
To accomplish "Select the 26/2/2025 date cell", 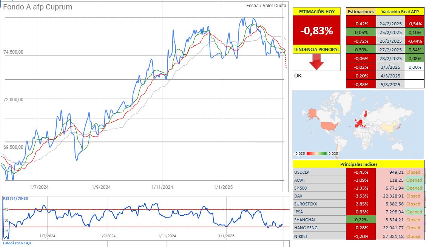I will pyautogui.click(x=390, y=41).
